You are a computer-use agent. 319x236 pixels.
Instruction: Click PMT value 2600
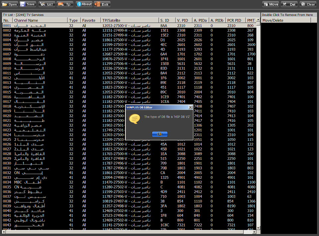click(251, 45)
